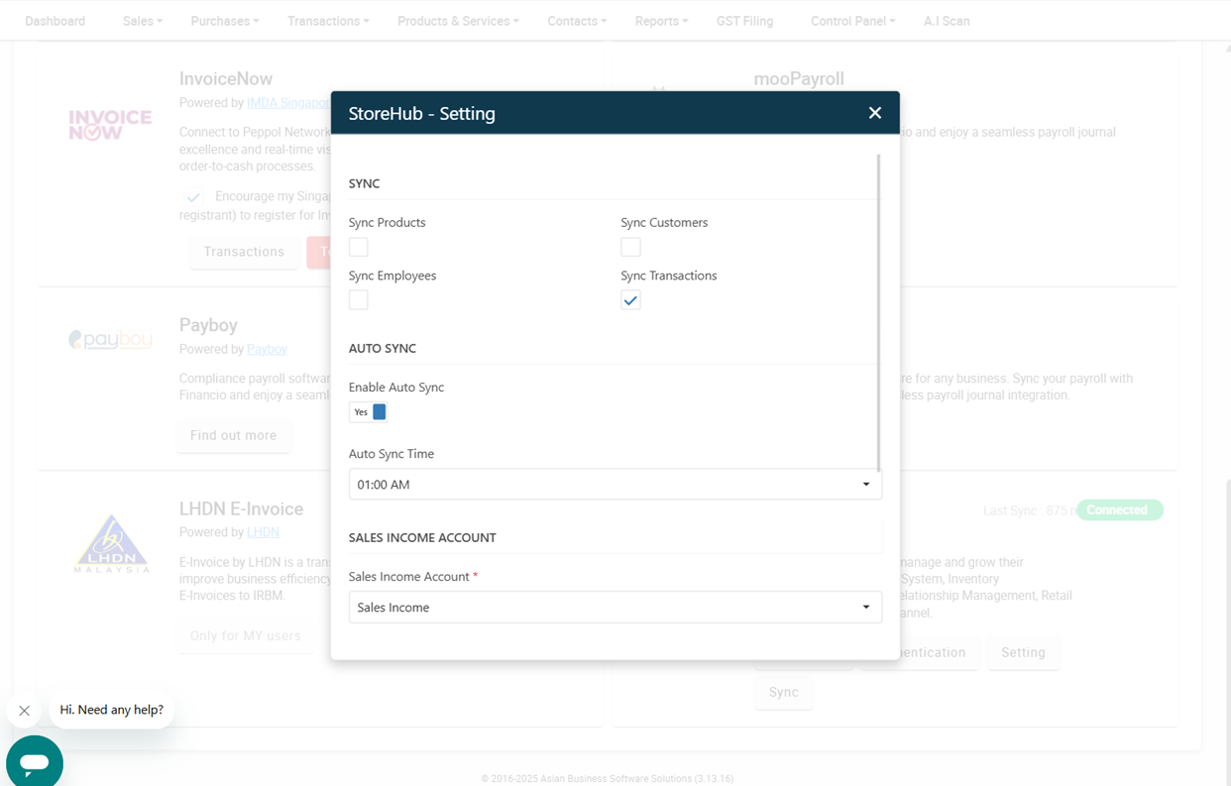Viewport: 1231px width, 786px height.
Task: Uncheck the Sync Transactions checkbox
Action: (x=630, y=299)
